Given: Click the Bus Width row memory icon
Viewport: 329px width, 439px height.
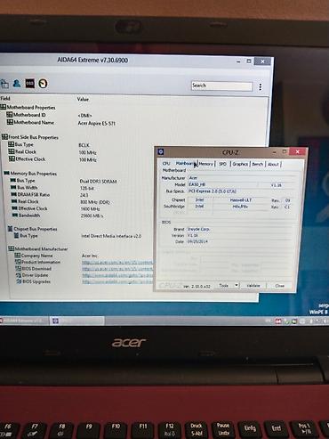Looking at the screenshot, I should coord(13,187).
